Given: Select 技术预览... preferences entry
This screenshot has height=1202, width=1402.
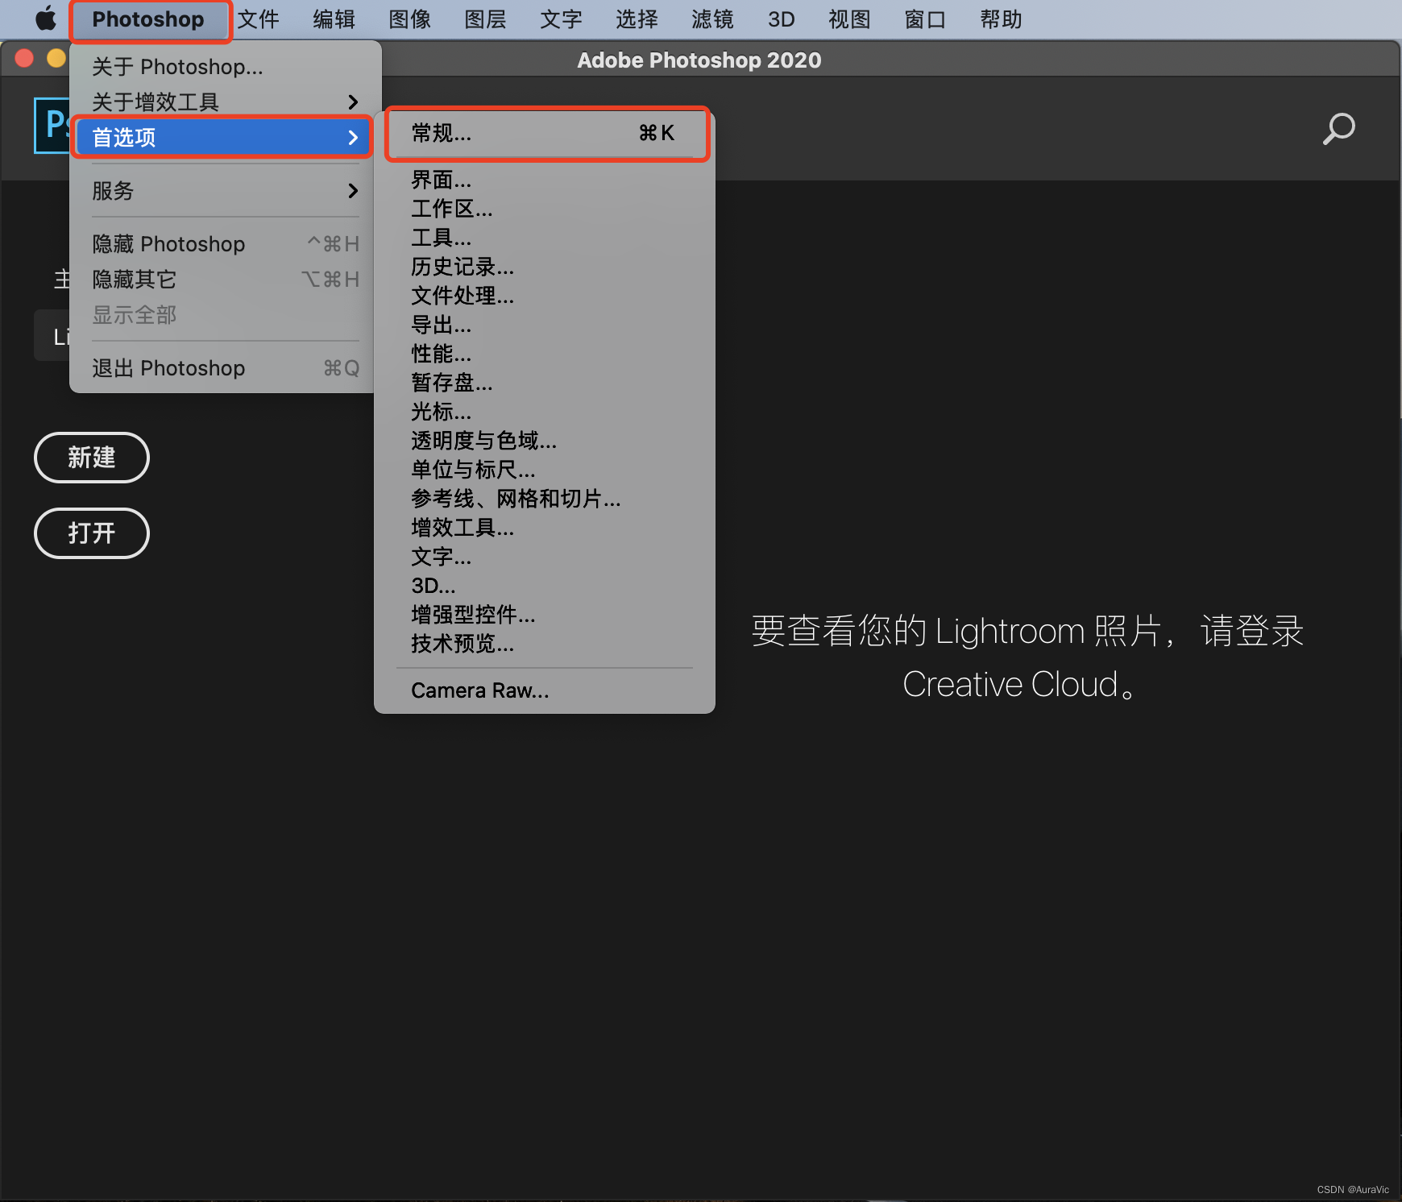Looking at the screenshot, I should (545, 644).
